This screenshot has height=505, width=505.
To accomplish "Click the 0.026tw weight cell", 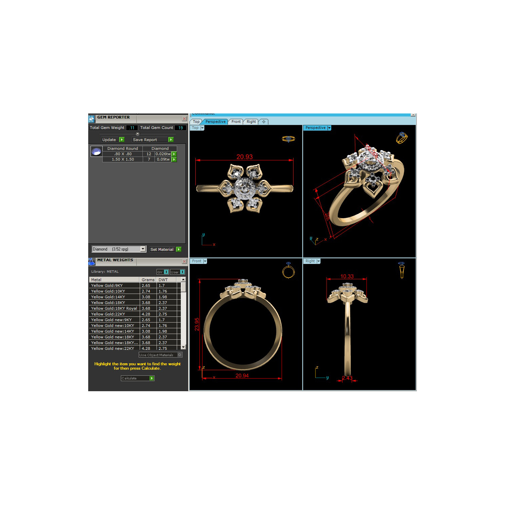I will point(163,154).
